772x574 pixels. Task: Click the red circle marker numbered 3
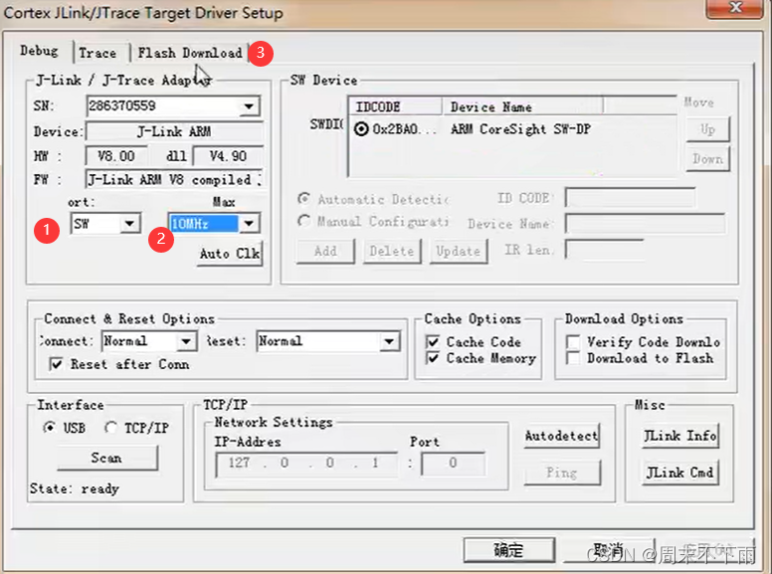(x=261, y=53)
